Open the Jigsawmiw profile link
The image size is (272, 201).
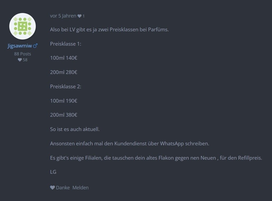point(20,46)
